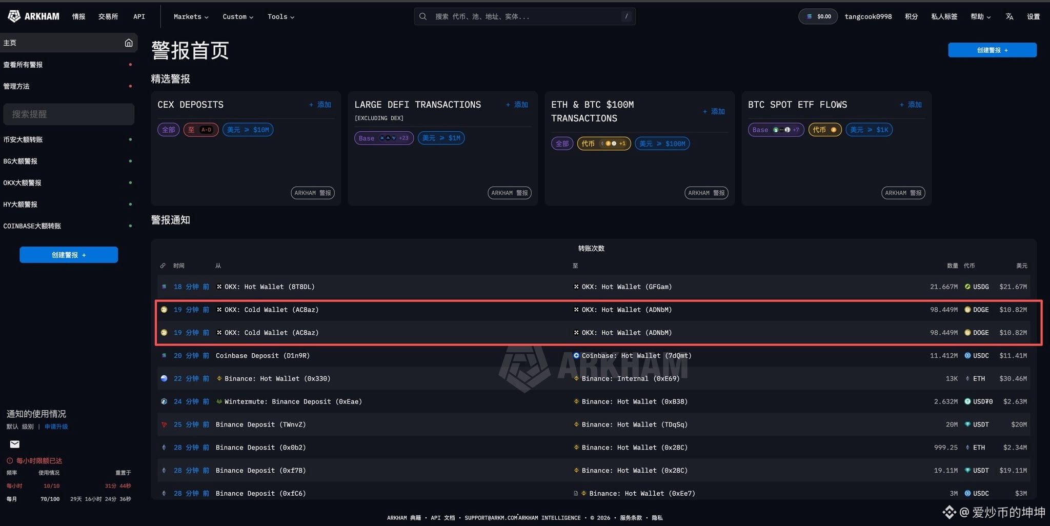Screen dimensions: 1050x526
Task: Click the 美元 ≥ $10M filter chip
Action: [248, 130]
